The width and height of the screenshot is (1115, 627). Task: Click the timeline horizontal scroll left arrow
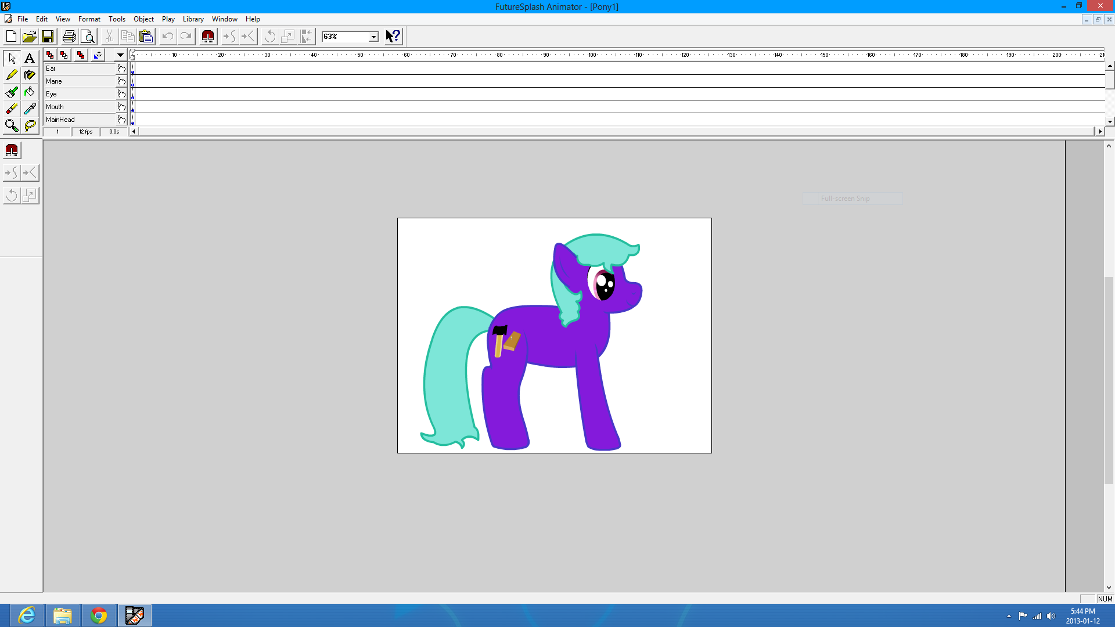tap(134, 132)
